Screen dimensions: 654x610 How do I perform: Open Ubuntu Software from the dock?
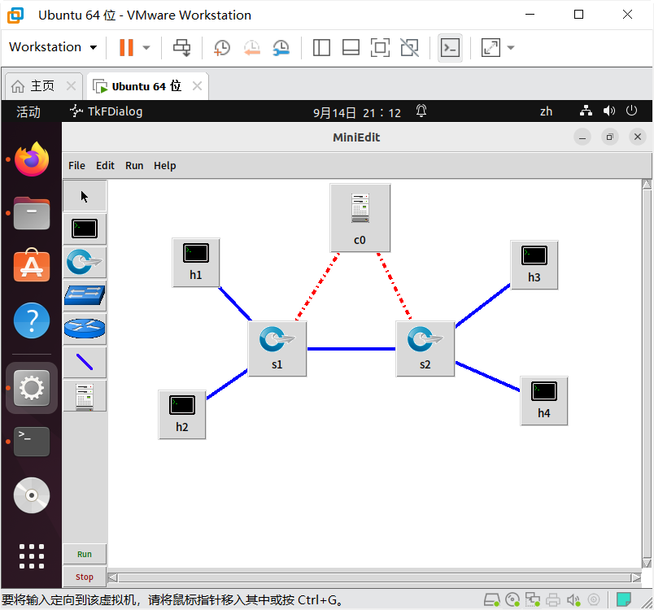[x=32, y=265]
